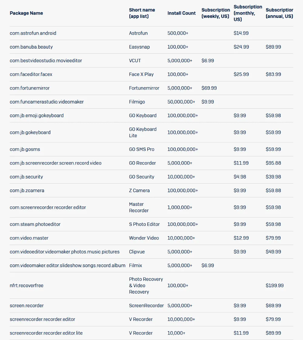Click the Subscription (monthly, US) header
Image resolution: width=303 pixels, height=340 pixels.
tap(248, 13)
